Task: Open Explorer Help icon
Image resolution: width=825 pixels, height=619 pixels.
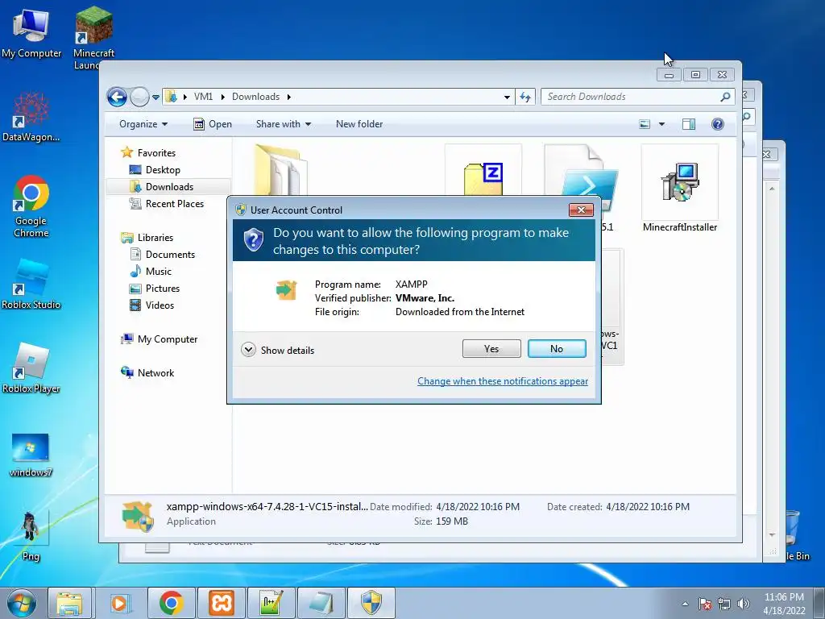Action: click(718, 124)
